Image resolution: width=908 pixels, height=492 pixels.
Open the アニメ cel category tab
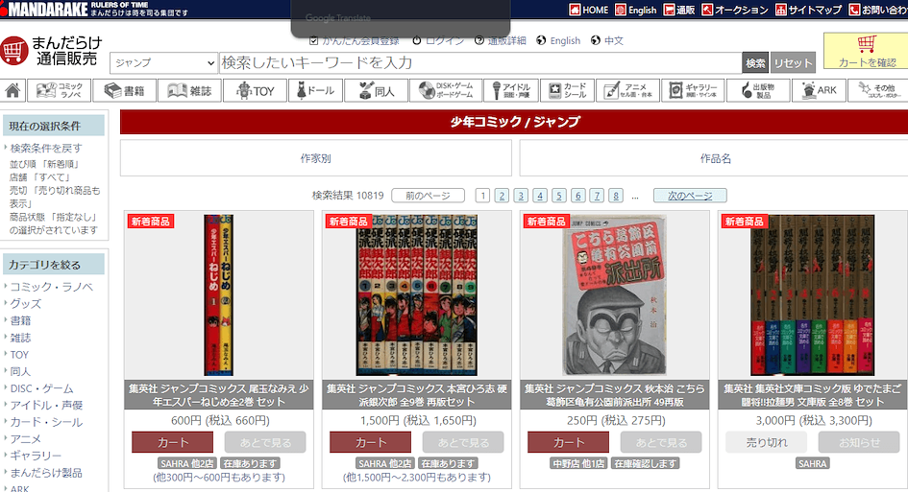pyautogui.click(x=627, y=90)
